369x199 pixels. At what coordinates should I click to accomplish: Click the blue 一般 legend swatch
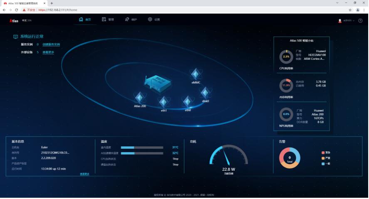point(323,164)
